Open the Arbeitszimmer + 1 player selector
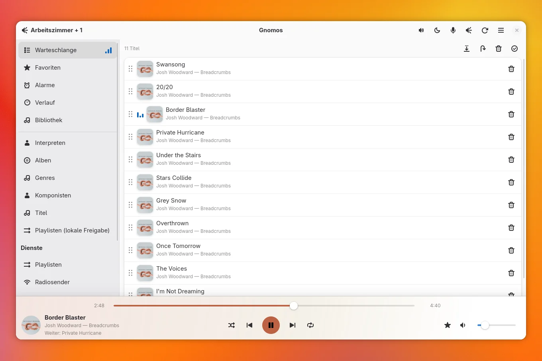 click(x=52, y=30)
